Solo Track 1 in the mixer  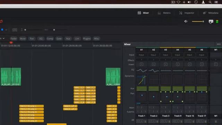click(142, 121)
